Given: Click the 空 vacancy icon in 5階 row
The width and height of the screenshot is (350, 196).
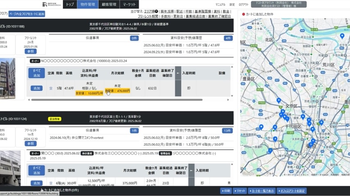Looking at the screenshot, I should 51,88.
